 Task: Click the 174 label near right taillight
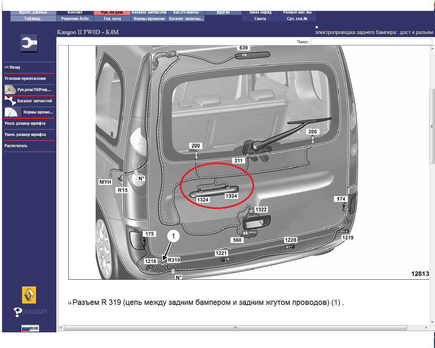tap(341, 199)
